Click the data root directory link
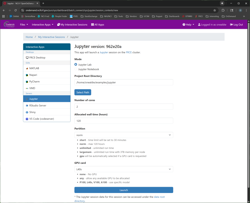Screen dimensions: 250x203 click(x=159, y=197)
